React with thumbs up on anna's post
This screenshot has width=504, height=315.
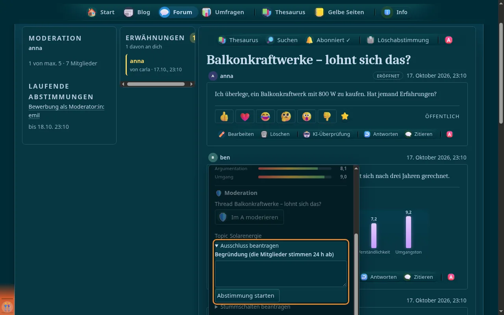[x=224, y=117]
